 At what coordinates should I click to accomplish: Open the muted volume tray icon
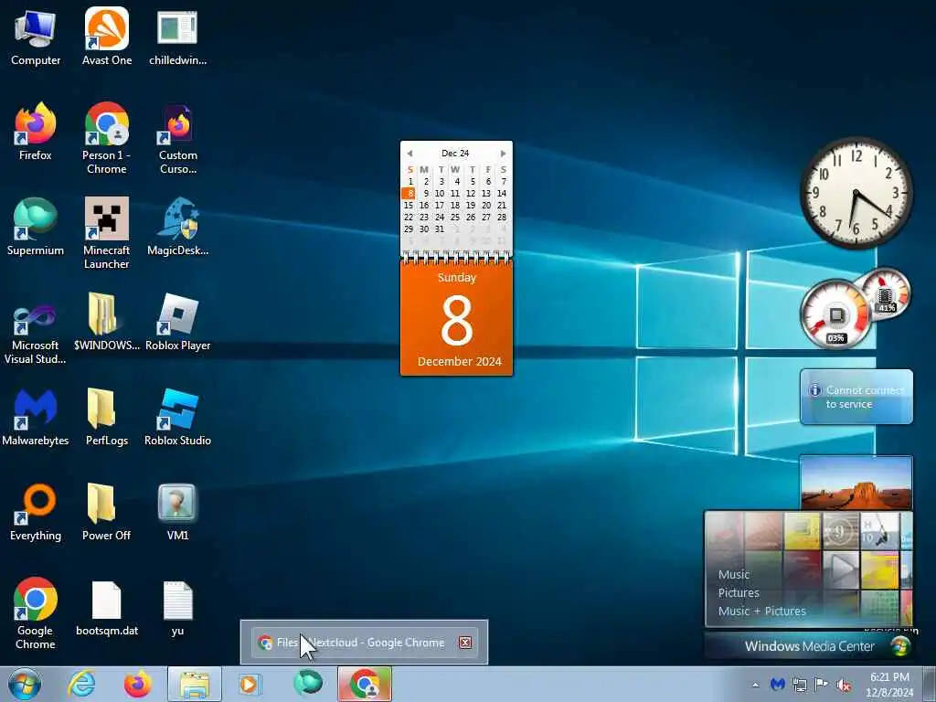844,685
